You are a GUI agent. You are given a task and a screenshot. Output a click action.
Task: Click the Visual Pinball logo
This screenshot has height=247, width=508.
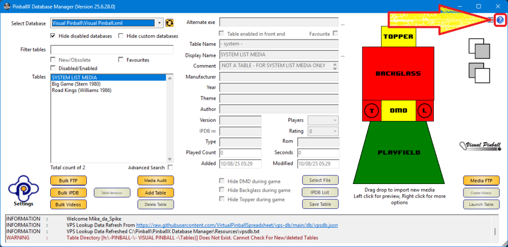click(x=480, y=145)
